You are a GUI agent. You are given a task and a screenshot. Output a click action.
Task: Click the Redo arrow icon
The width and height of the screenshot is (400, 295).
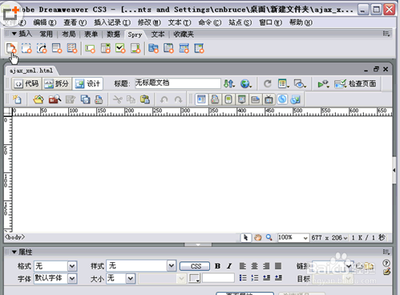pyautogui.click(x=178, y=99)
